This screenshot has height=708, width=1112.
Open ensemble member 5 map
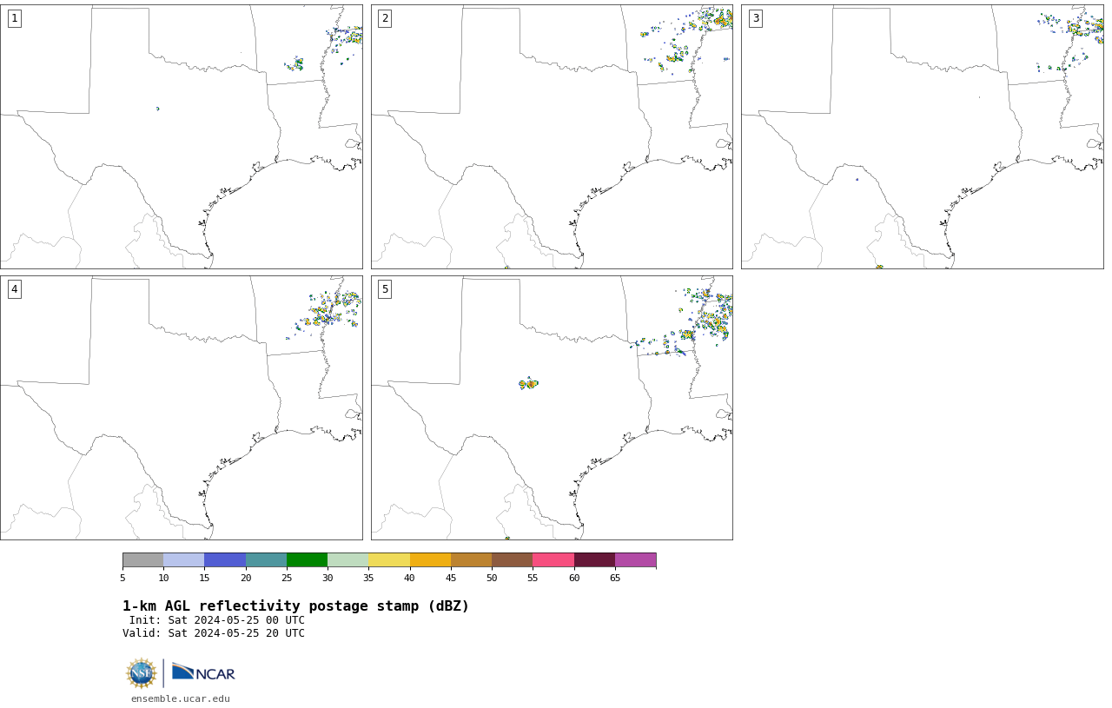[552, 407]
